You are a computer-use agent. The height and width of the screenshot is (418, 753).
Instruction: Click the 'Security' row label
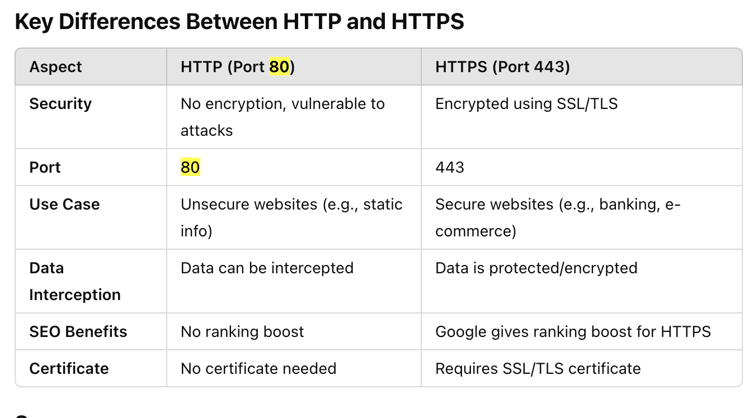click(x=60, y=104)
